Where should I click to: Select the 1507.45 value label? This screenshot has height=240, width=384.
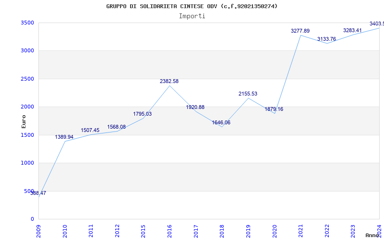pos(90,130)
